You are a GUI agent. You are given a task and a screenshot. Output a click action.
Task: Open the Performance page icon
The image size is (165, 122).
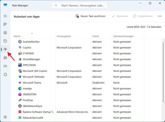(5, 33)
